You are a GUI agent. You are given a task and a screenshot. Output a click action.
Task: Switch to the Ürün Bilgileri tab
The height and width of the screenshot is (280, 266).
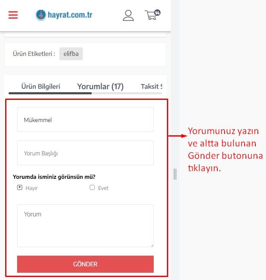pyautogui.click(x=41, y=86)
